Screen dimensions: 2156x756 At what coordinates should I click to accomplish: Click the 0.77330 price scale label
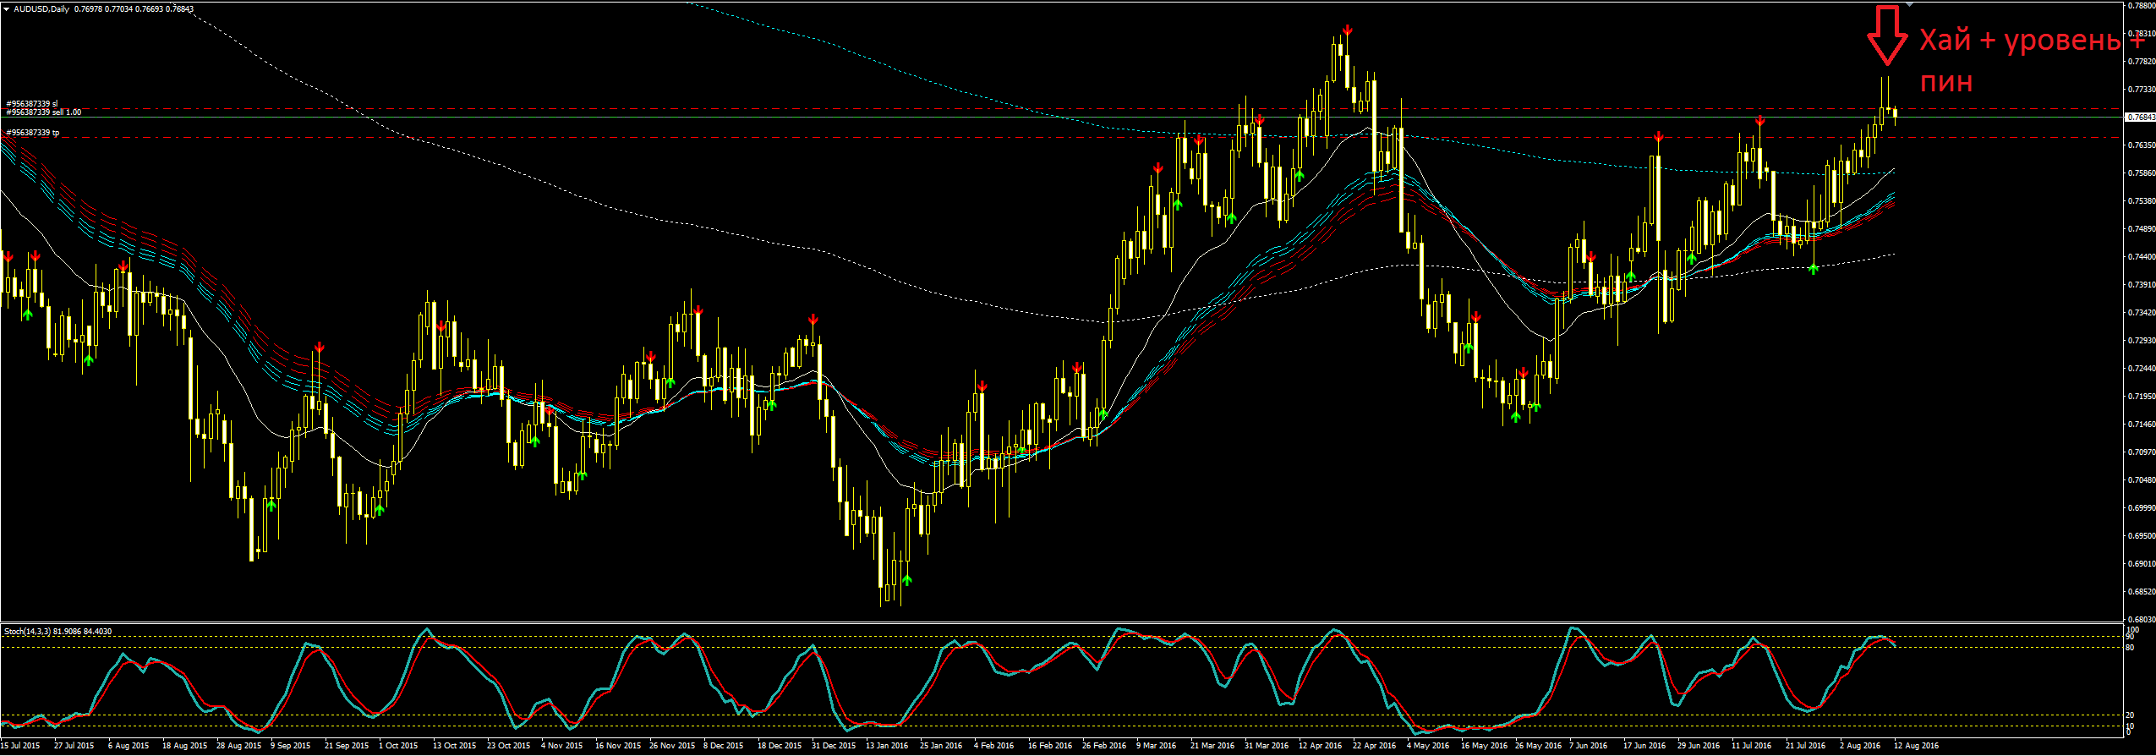click(2140, 89)
